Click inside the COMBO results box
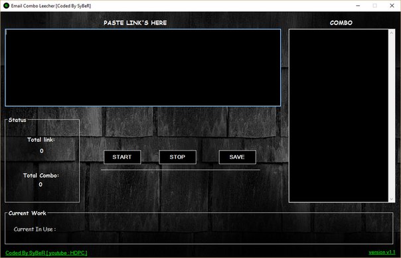 click(339, 115)
